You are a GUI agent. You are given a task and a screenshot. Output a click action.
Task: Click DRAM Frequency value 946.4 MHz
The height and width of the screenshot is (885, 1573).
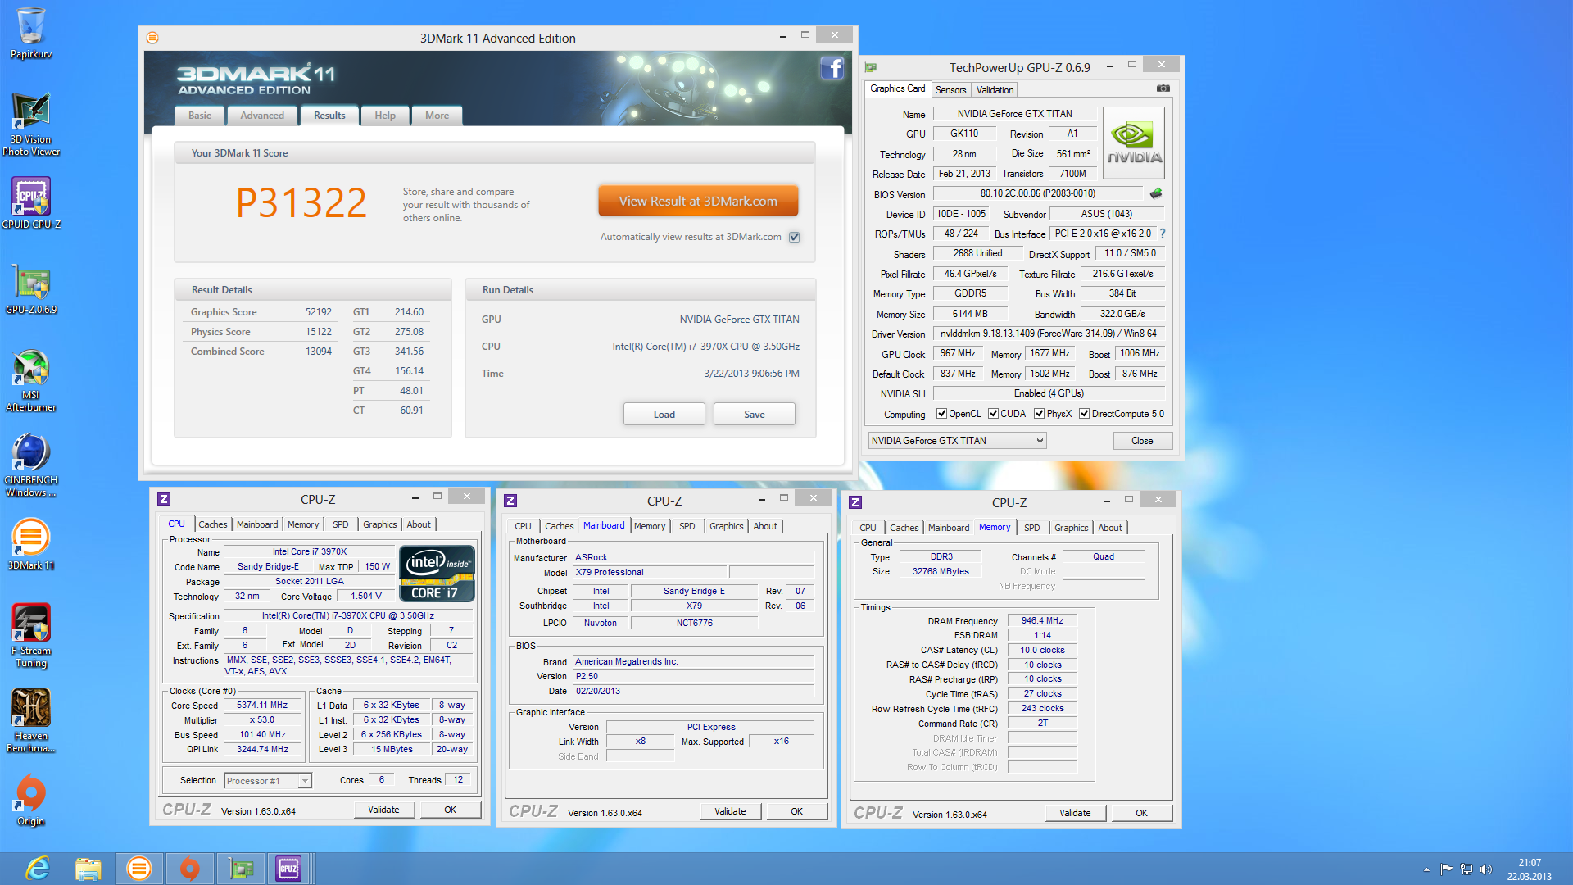[1042, 620]
